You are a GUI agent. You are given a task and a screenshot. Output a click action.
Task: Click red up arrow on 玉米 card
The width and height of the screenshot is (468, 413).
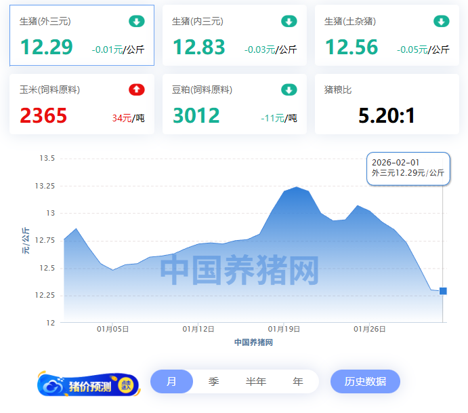click(x=137, y=90)
